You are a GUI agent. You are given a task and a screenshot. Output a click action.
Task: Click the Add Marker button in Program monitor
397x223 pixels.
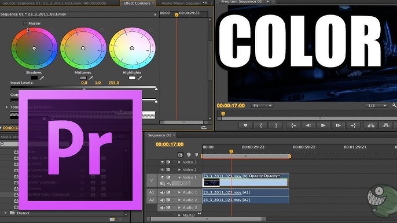click(245, 125)
